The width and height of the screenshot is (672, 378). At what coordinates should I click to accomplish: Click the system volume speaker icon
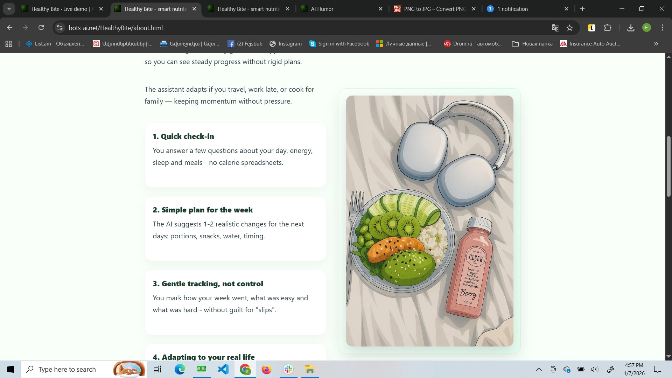point(594,369)
